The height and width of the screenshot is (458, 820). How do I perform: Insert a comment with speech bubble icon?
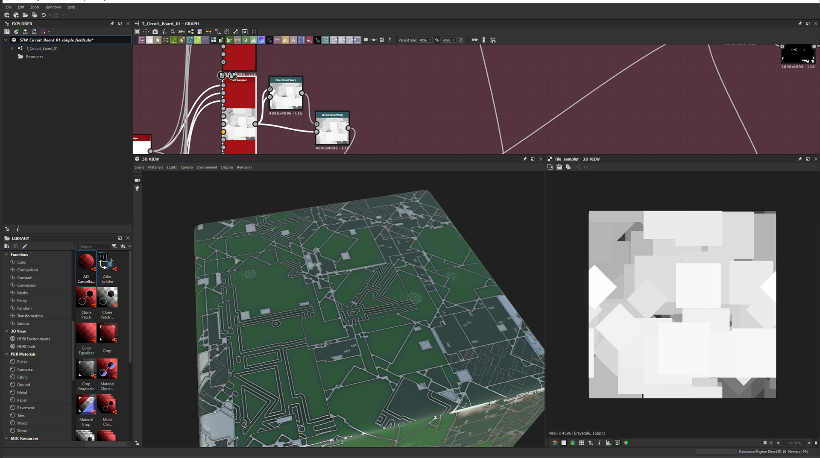(x=366, y=40)
